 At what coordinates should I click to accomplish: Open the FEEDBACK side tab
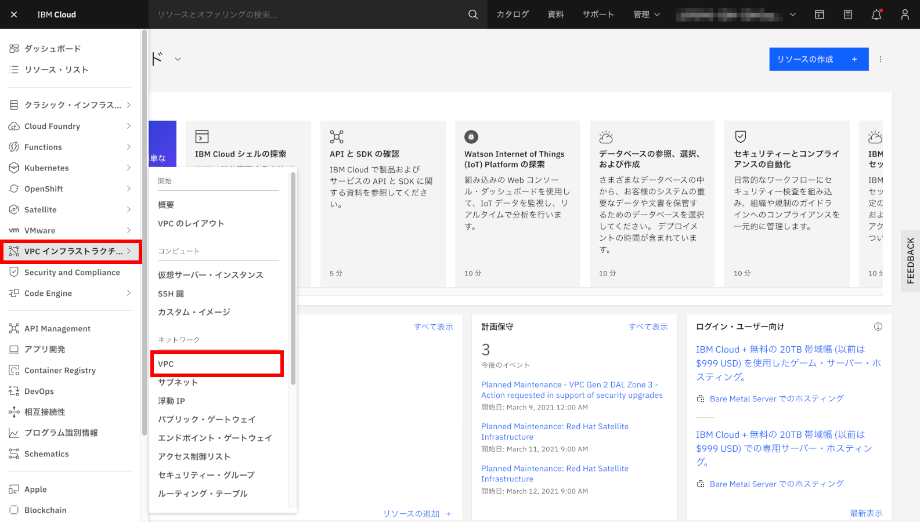tap(910, 260)
